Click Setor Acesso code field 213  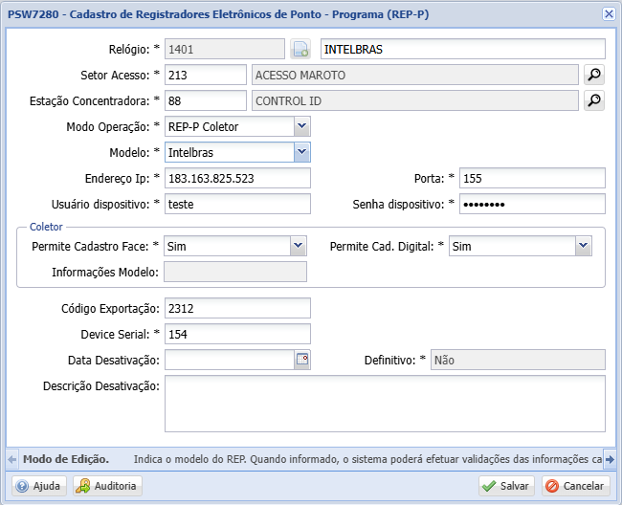coord(206,75)
